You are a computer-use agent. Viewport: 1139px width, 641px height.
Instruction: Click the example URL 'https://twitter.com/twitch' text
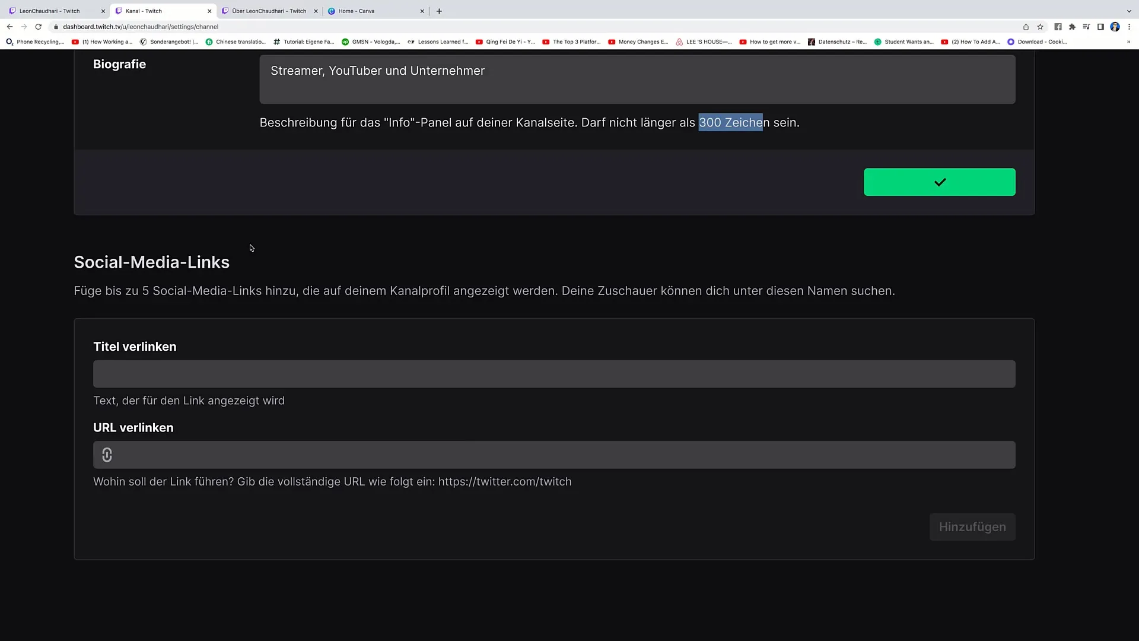click(505, 481)
